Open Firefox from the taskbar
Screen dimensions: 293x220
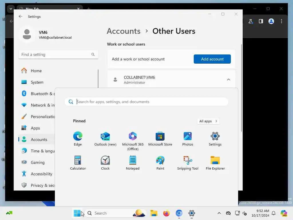166,213
